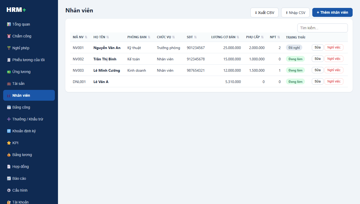Open the Cấu hình gear icon
Viewport: 360px width, 204px height.
pyautogui.click(x=9, y=190)
